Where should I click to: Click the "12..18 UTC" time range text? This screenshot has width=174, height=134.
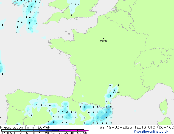pos(145,127)
